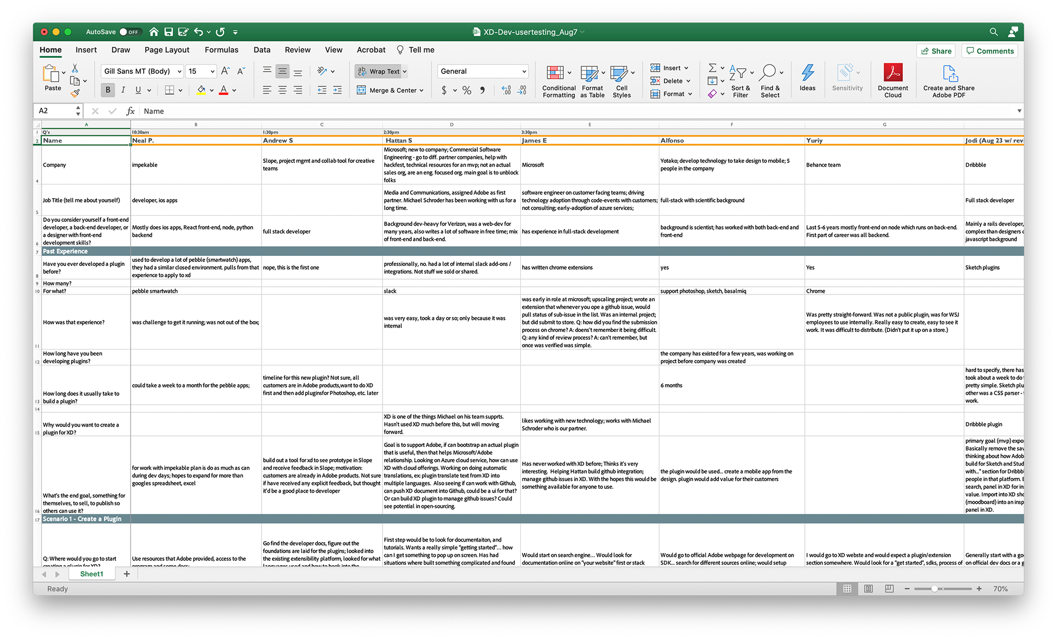Apply underline formatting
Image resolution: width=1057 pixels, height=639 pixels.
[138, 90]
